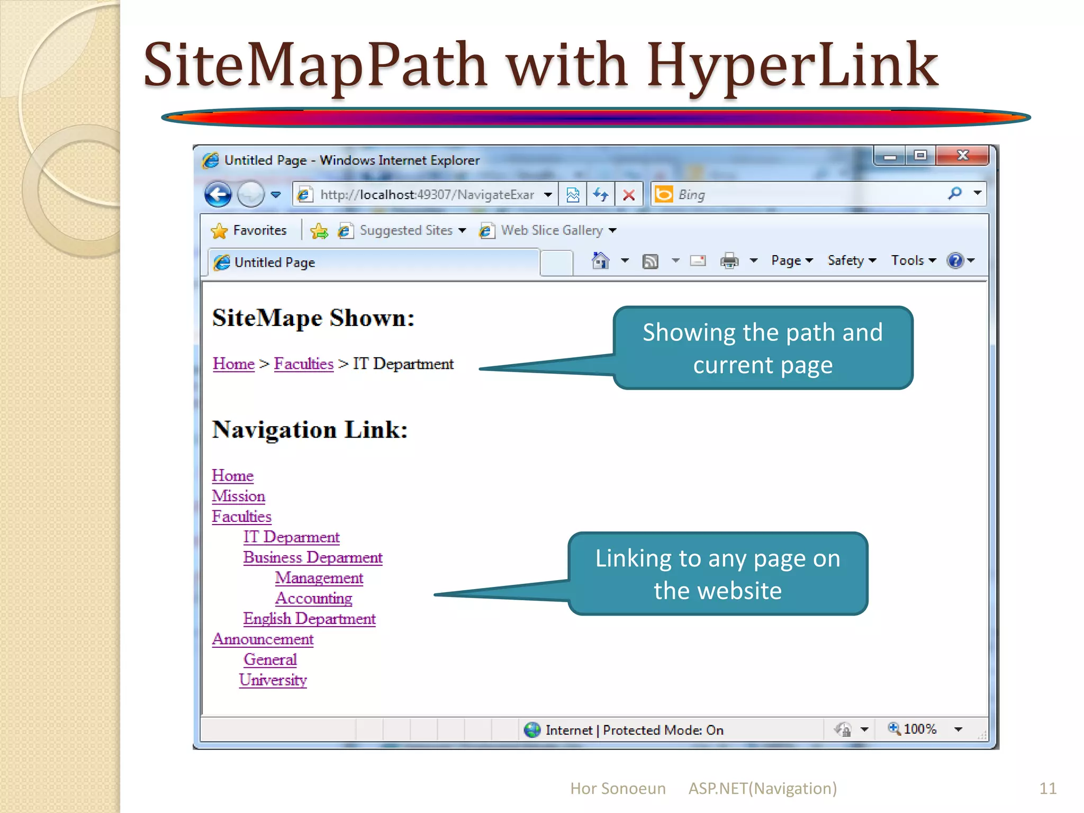1084x813 pixels.
Task: Click Faculties link under Navigation Link
Action: [x=241, y=516]
